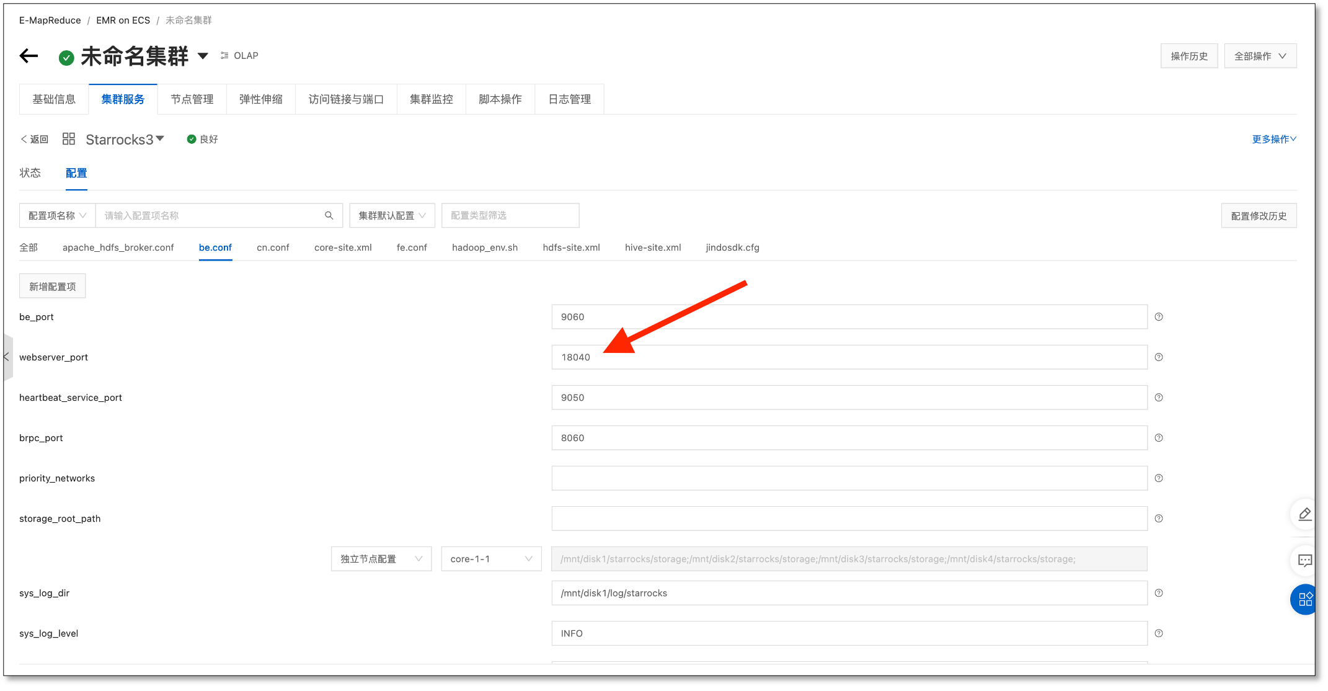Open 配置修改历史 history button

(x=1259, y=216)
